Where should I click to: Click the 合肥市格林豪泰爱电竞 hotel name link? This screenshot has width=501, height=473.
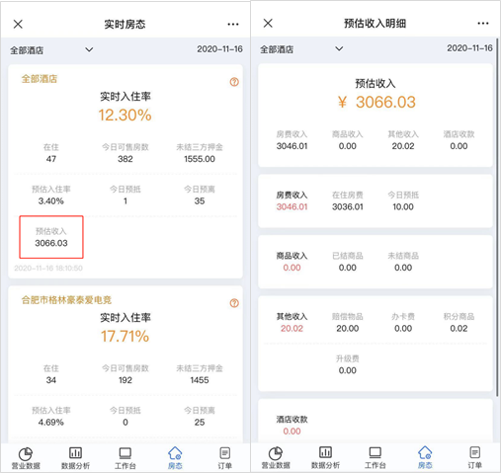click(x=66, y=300)
